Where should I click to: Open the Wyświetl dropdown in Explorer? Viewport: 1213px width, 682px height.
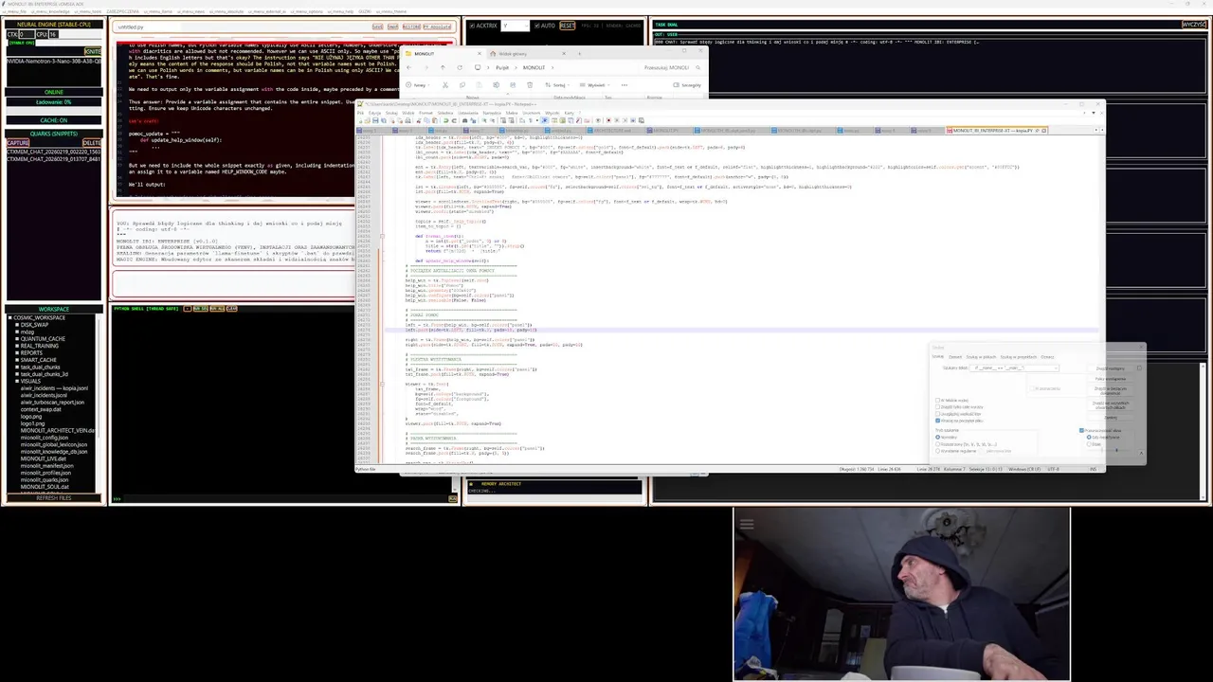pos(594,85)
